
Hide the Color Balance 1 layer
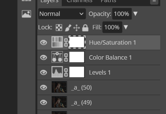click(44, 57)
